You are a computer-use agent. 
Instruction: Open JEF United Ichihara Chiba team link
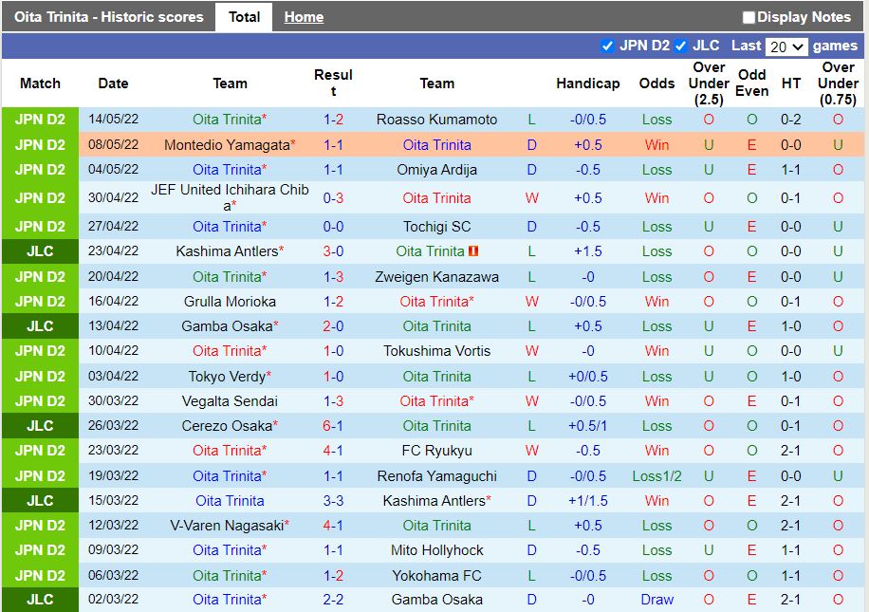pyautogui.click(x=230, y=197)
